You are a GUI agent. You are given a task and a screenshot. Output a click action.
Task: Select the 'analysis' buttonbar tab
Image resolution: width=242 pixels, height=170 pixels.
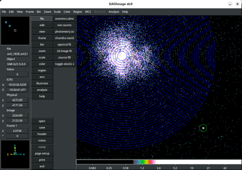tap(42, 90)
